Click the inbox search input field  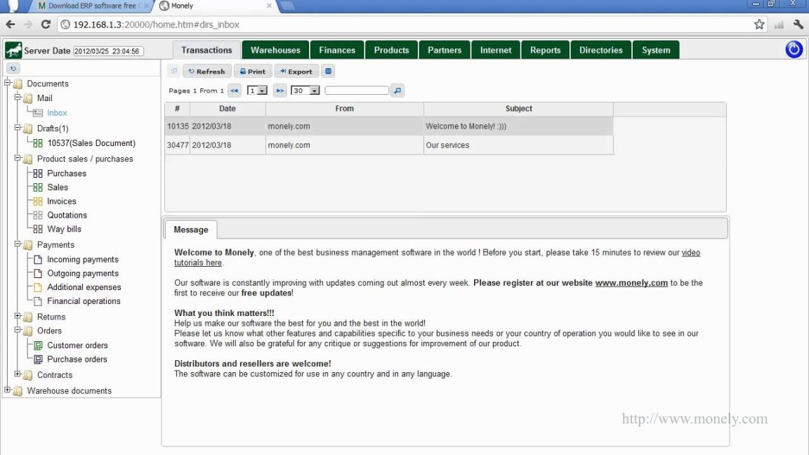click(x=357, y=91)
